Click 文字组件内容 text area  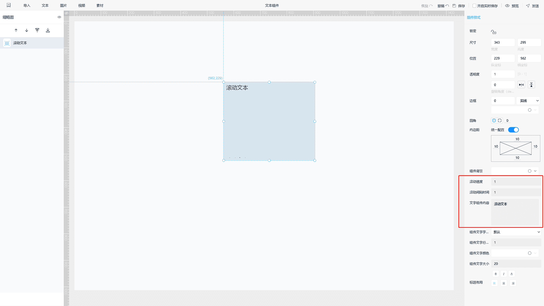pos(515,212)
